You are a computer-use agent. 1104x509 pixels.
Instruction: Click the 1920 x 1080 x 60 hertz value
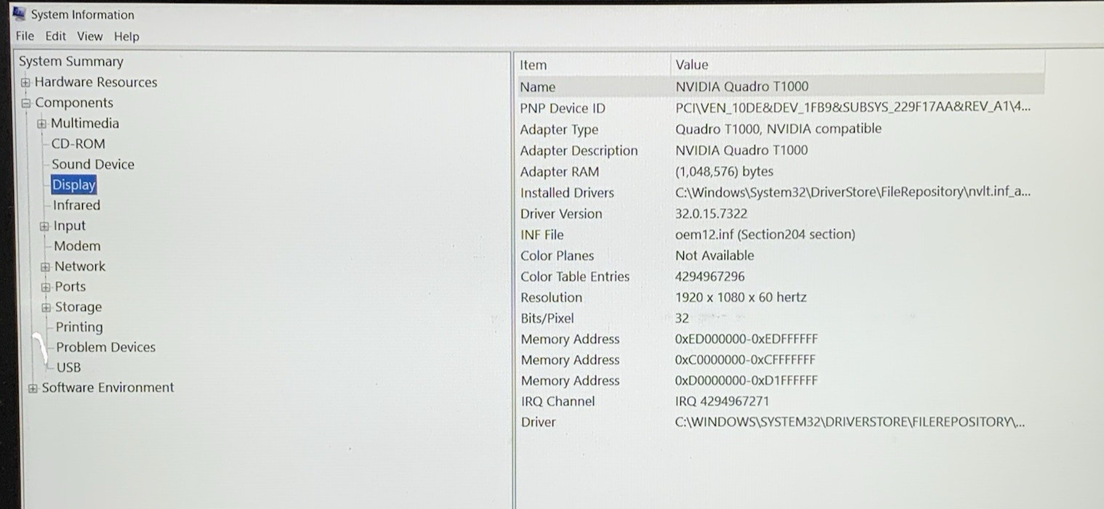(741, 297)
